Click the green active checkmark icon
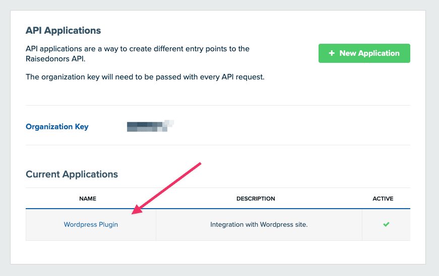This screenshot has width=439, height=276. (x=386, y=224)
